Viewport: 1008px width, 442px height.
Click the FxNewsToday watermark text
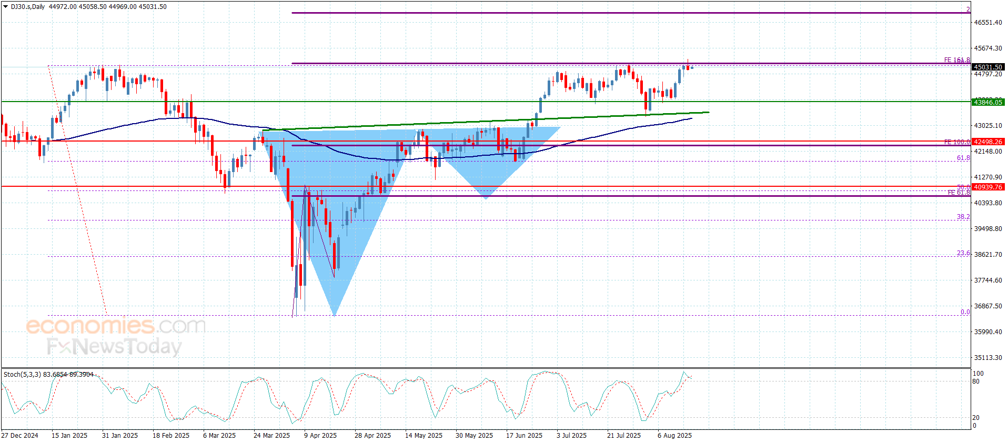click(114, 347)
